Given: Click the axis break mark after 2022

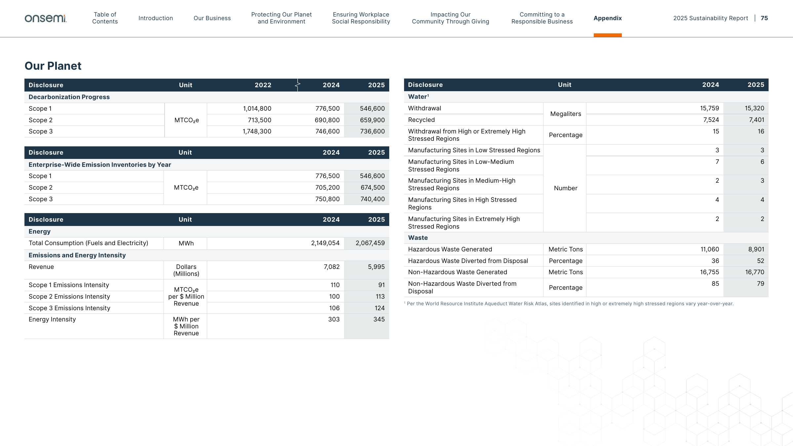Looking at the screenshot, I should point(297,85).
